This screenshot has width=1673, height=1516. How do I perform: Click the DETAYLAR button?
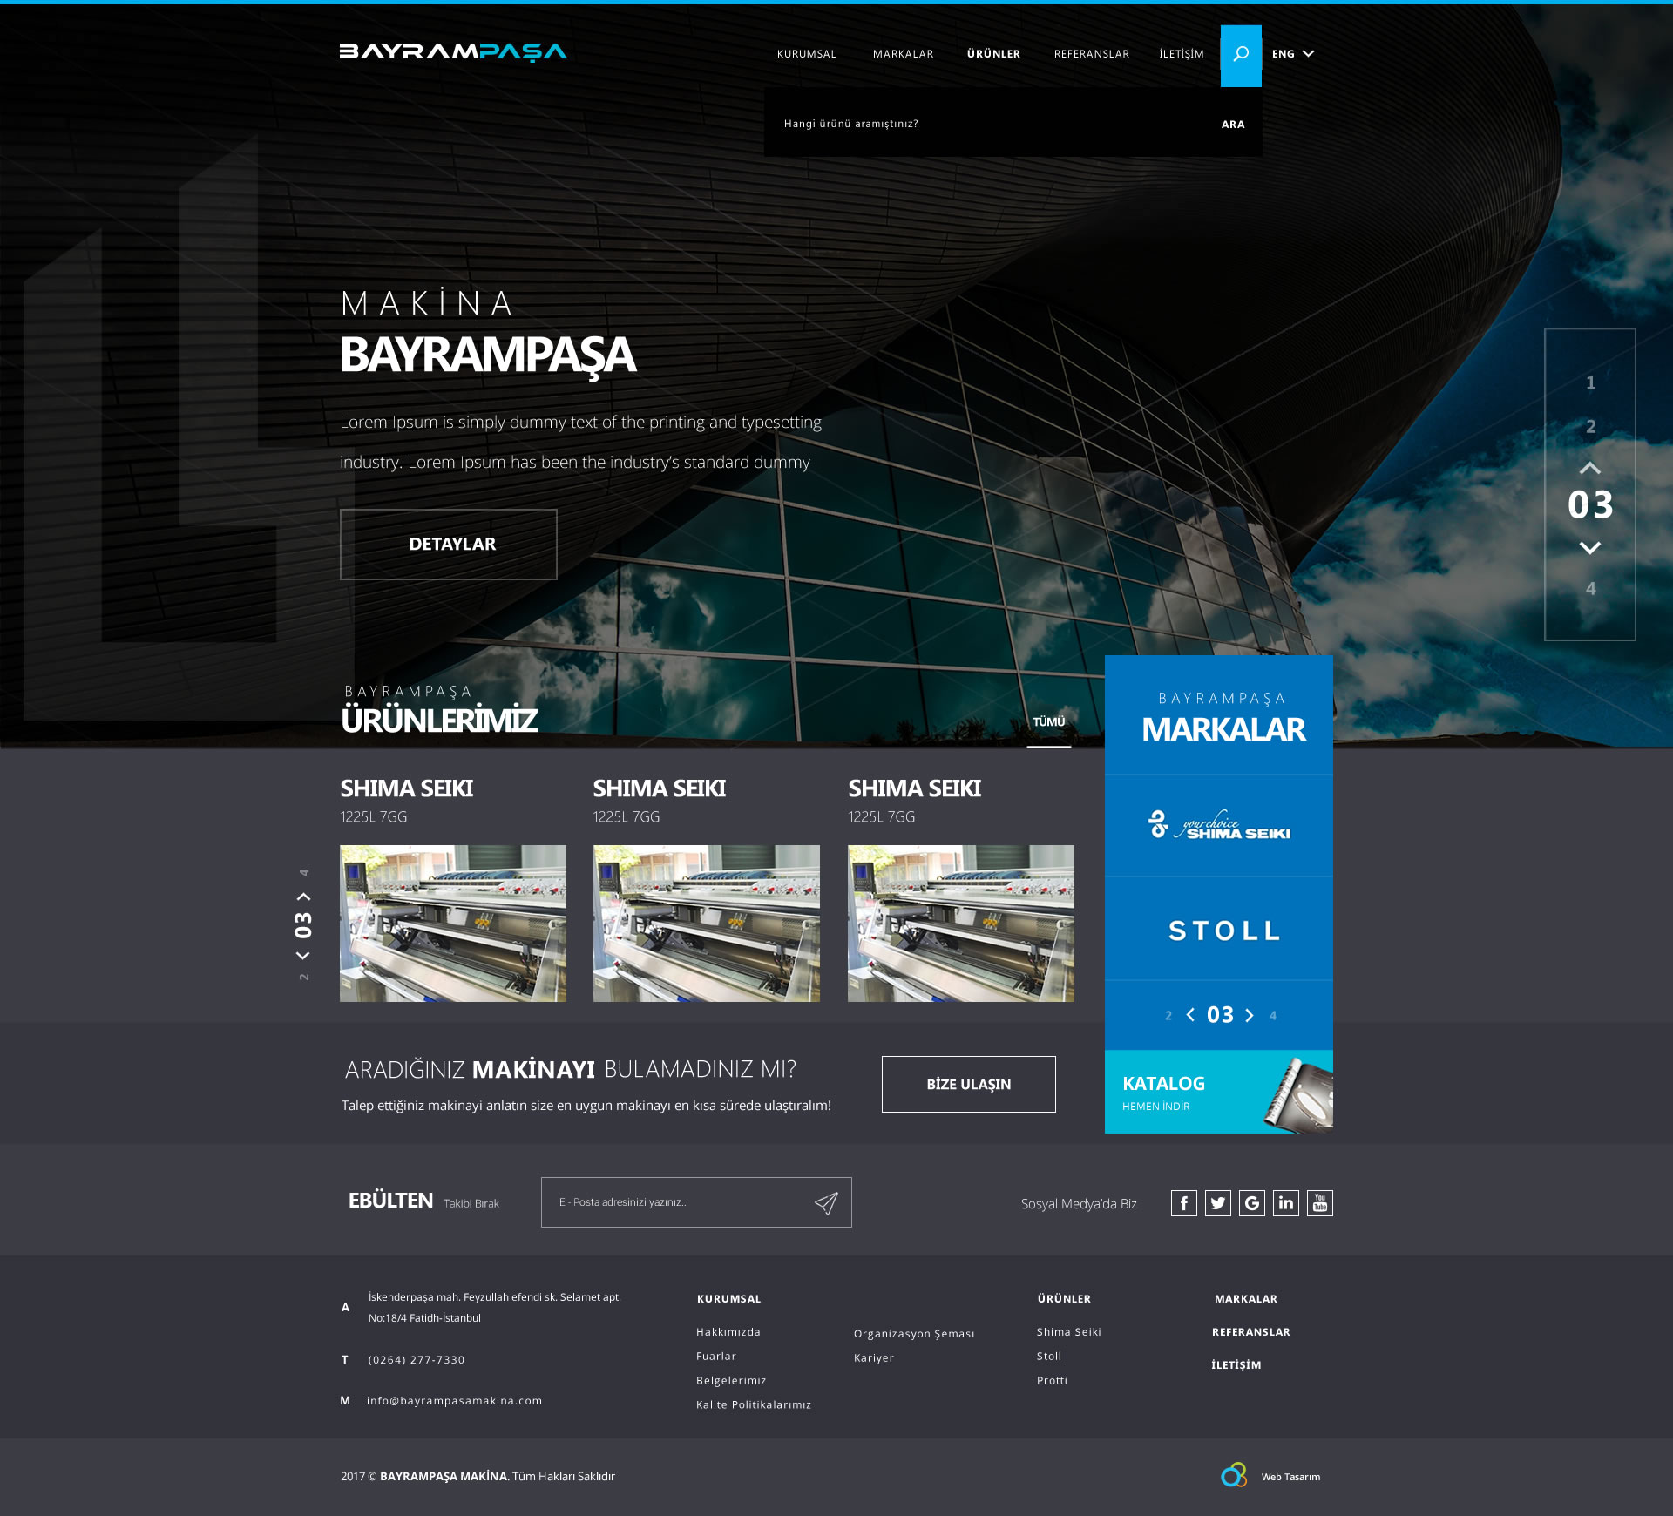pyautogui.click(x=449, y=545)
